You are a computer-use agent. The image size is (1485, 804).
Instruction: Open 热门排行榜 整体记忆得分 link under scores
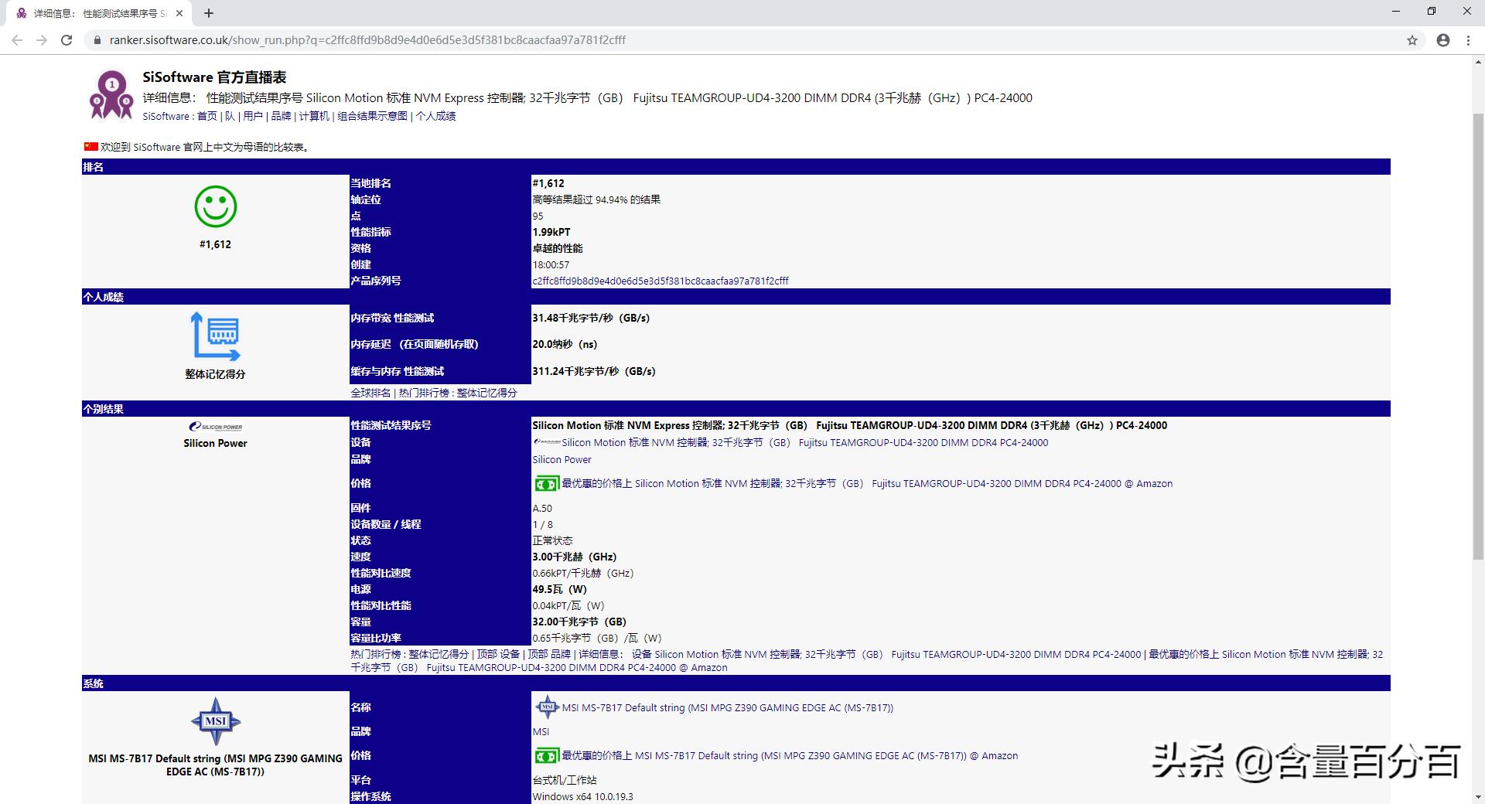[458, 393]
